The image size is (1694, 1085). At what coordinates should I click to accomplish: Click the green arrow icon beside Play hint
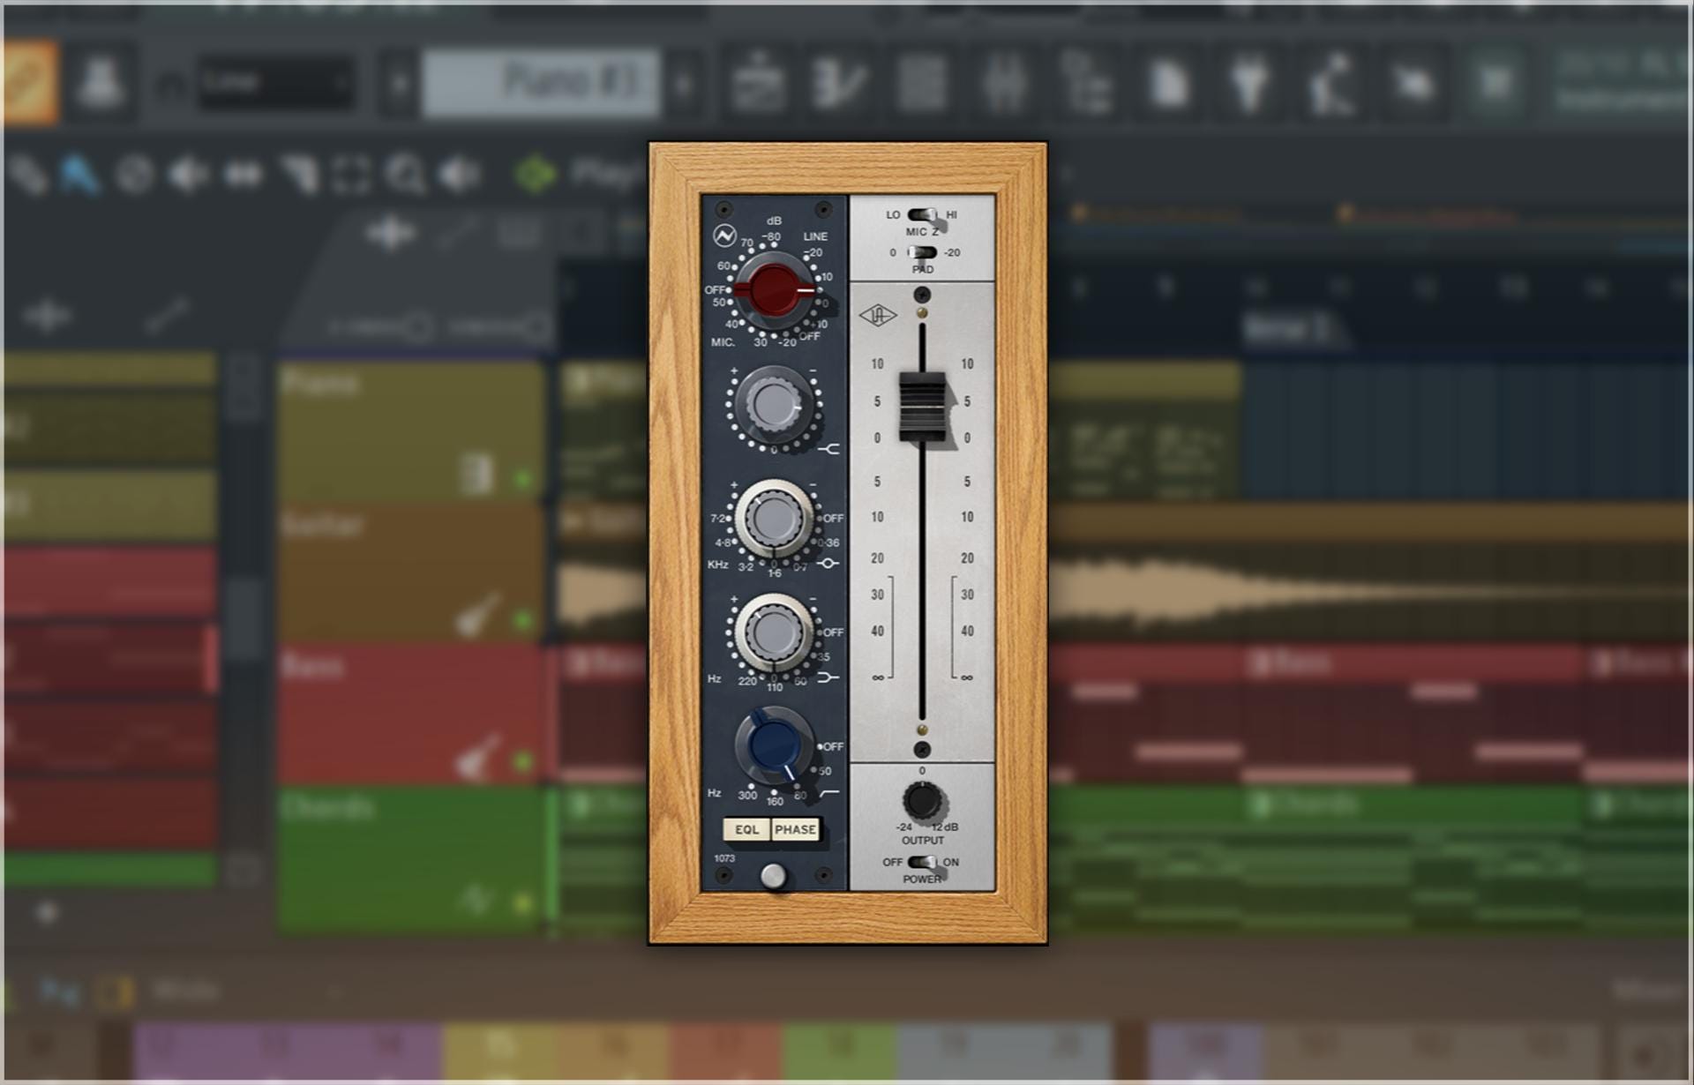(x=535, y=174)
